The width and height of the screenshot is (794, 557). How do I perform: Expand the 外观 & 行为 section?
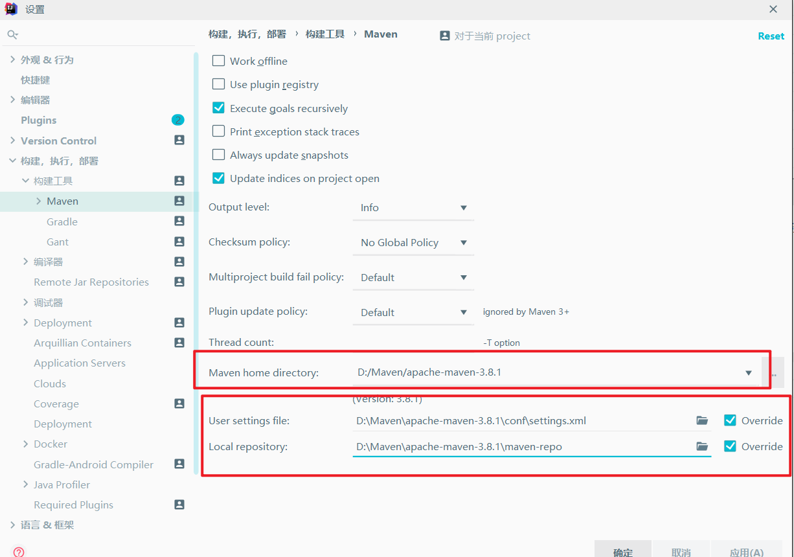coord(12,60)
